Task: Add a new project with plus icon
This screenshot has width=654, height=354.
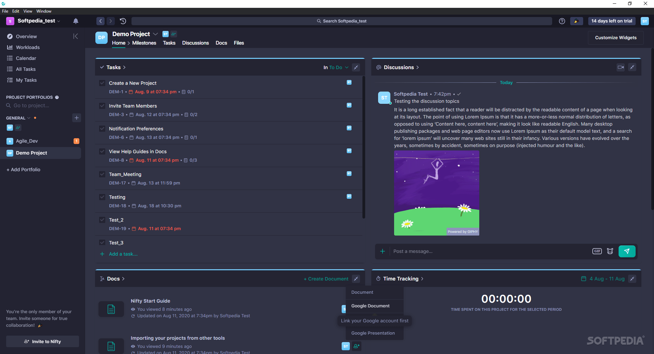Action: pos(77,118)
